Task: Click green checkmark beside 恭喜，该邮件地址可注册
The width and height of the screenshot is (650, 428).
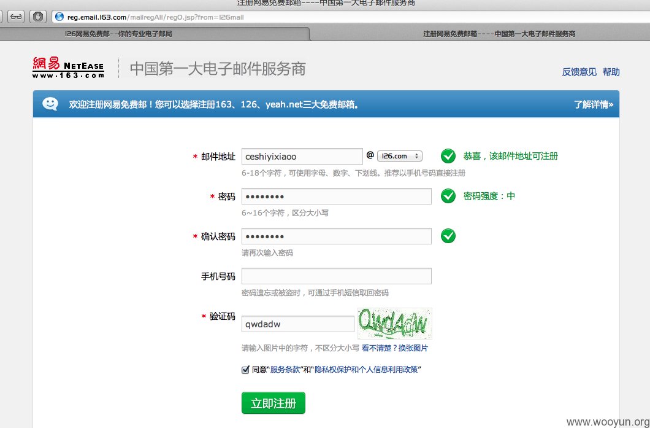Action: click(x=448, y=156)
